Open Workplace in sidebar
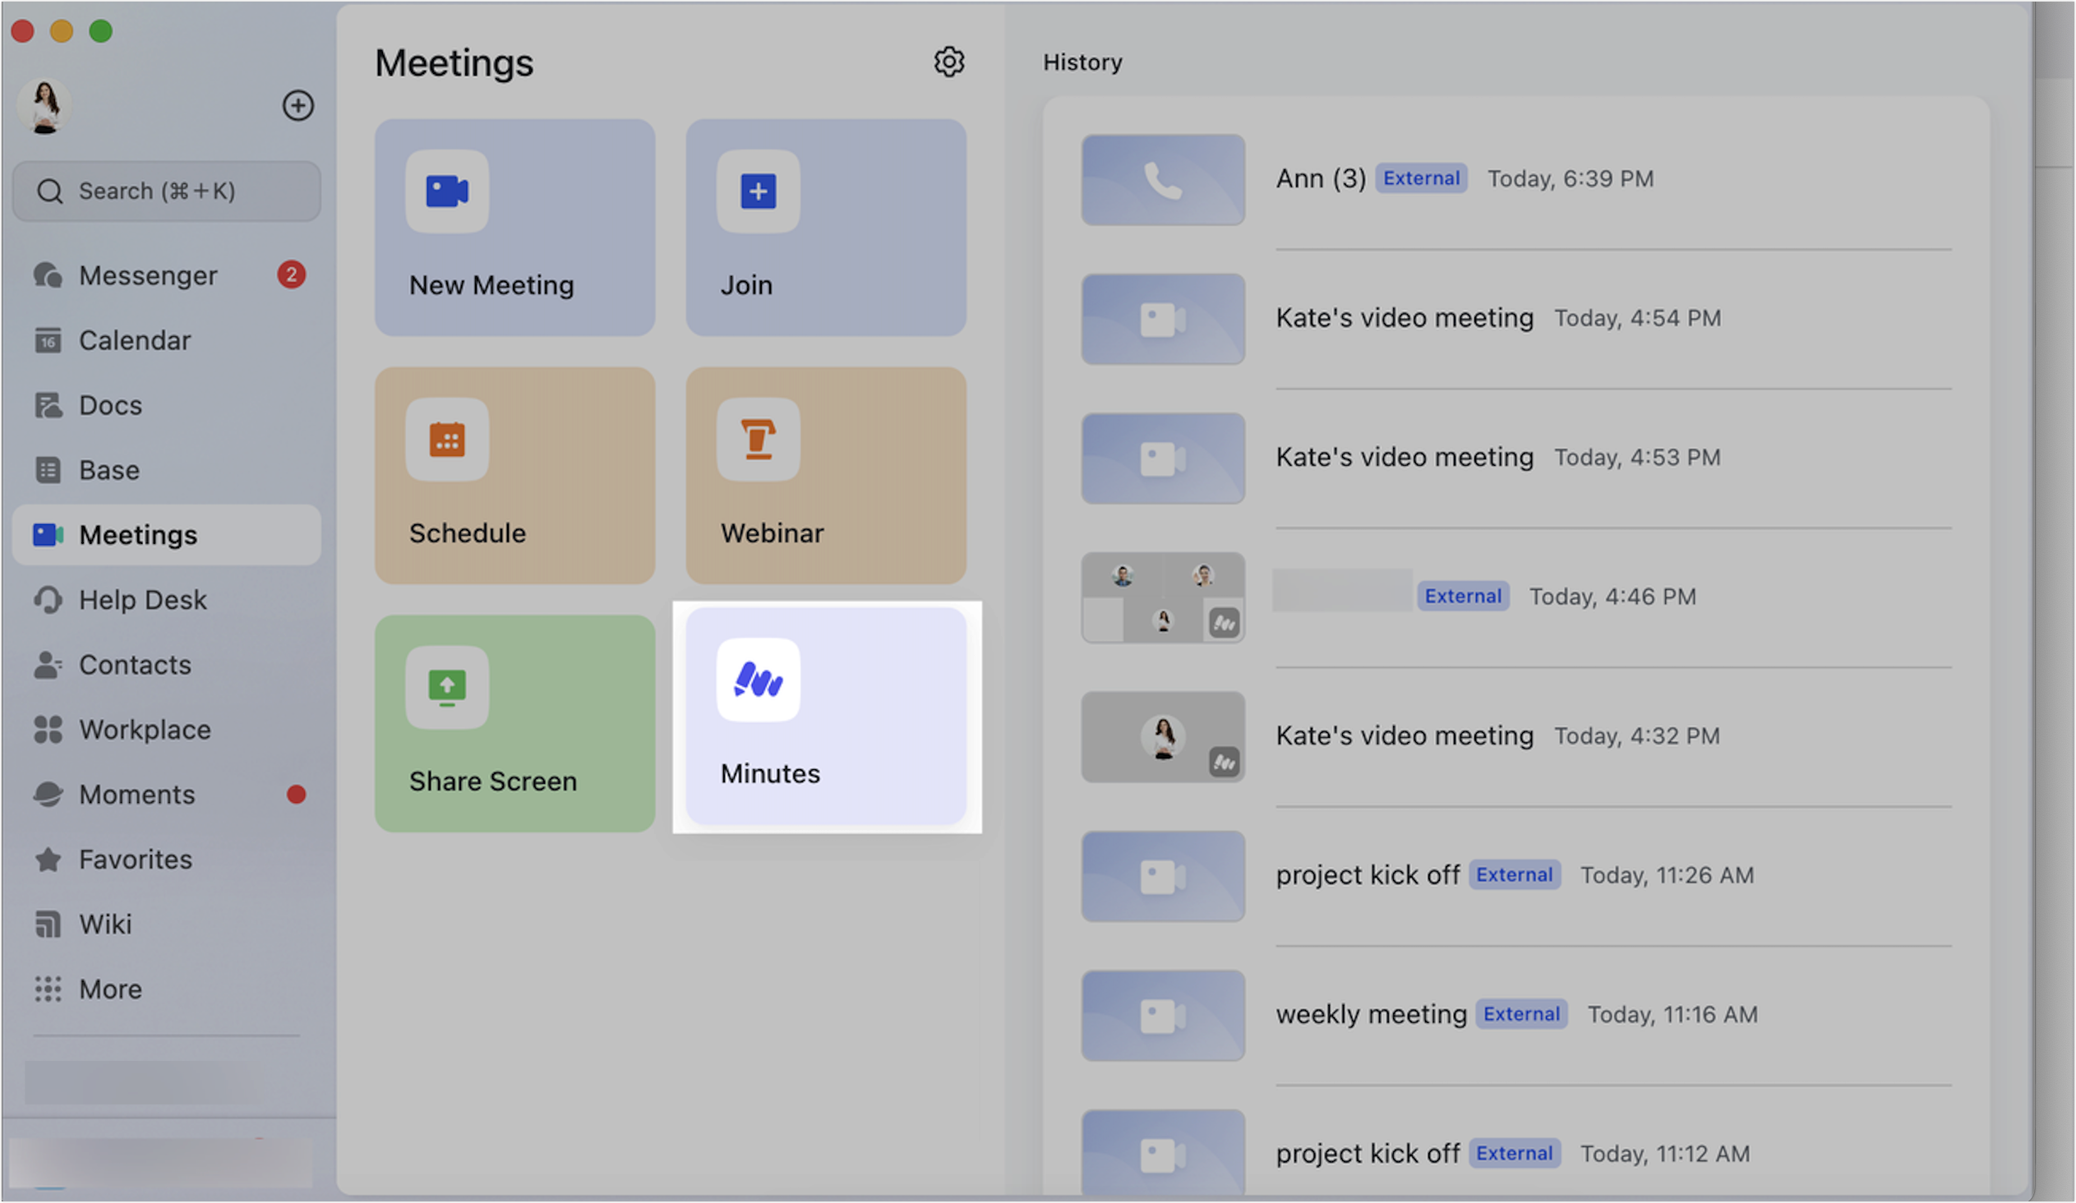 click(x=166, y=730)
